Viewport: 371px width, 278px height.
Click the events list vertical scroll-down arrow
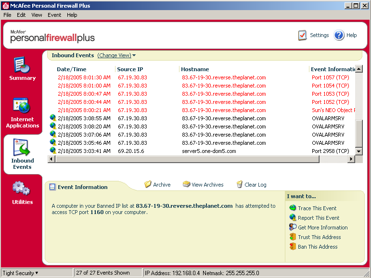click(x=358, y=151)
